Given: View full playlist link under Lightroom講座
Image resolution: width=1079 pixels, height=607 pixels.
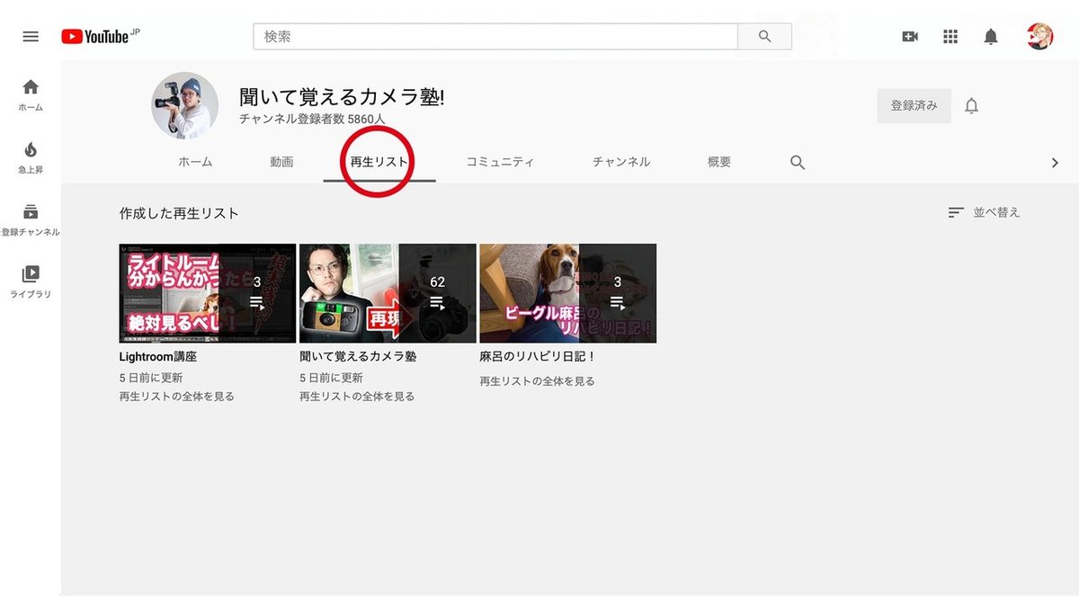Looking at the screenshot, I should click(177, 396).
